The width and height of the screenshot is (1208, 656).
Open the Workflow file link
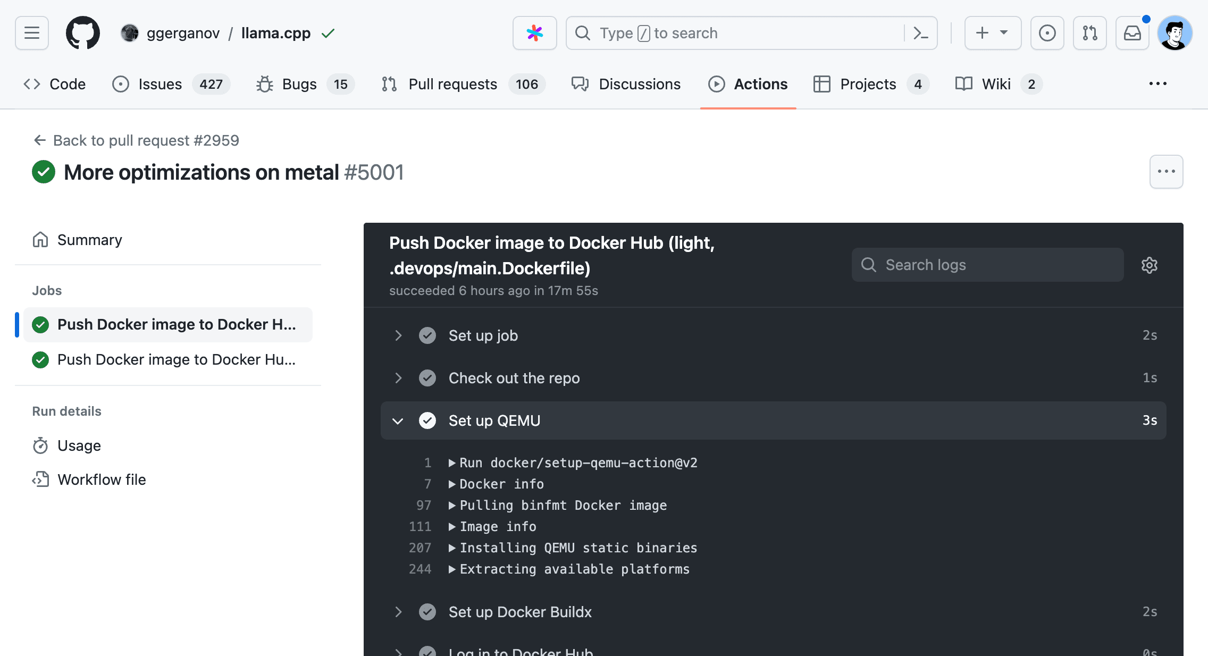click(x=102, y=479)
